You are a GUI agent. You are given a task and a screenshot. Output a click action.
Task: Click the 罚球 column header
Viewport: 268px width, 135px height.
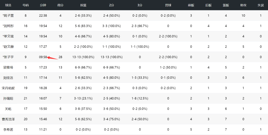click(168, 5)
